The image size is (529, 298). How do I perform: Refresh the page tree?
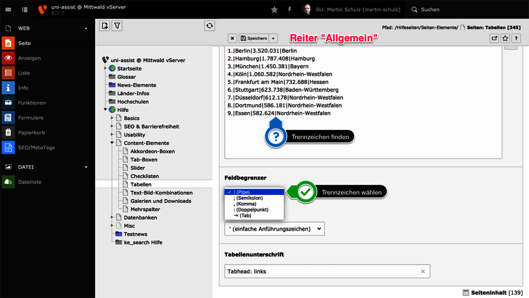pos(209,26)
